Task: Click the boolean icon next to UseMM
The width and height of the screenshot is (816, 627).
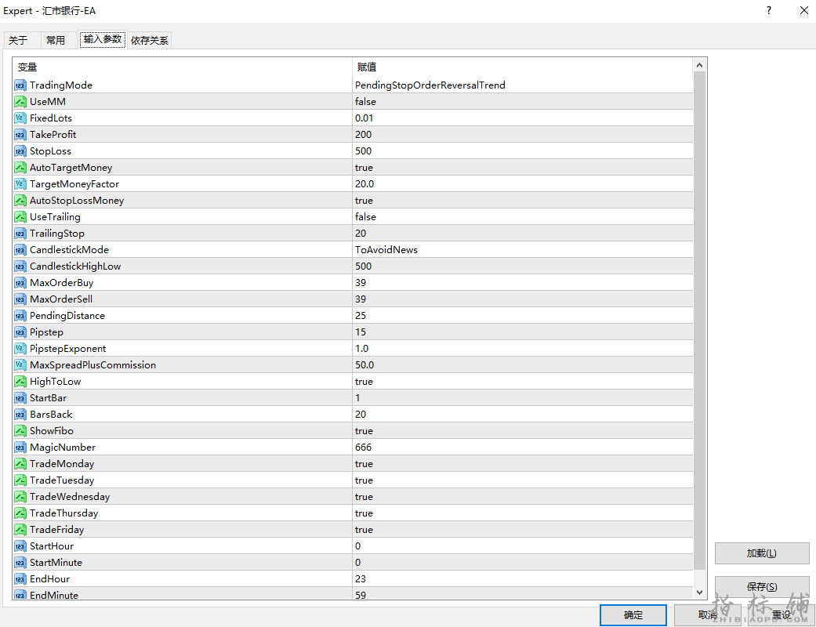Action: (20, 102)
